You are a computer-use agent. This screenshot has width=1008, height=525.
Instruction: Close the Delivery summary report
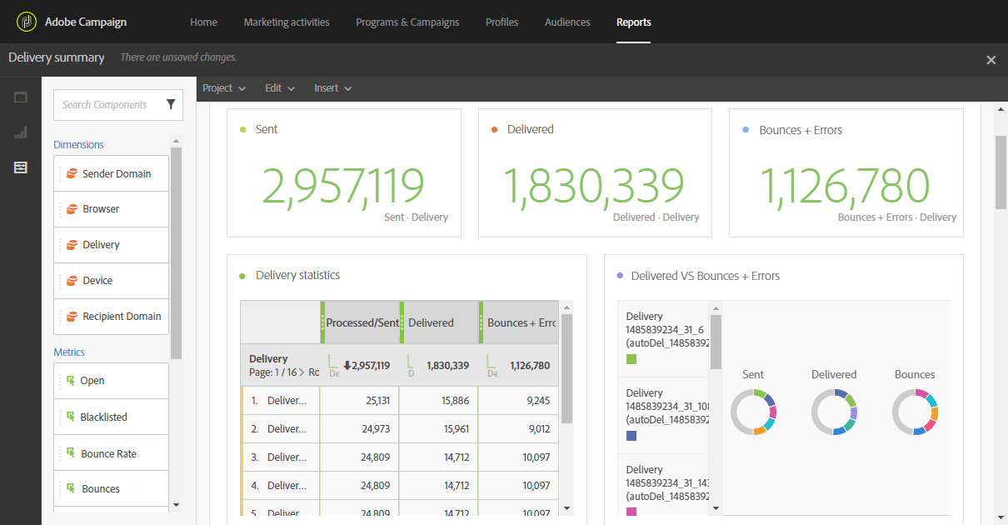pyautogui.click(x=991, y=60)
